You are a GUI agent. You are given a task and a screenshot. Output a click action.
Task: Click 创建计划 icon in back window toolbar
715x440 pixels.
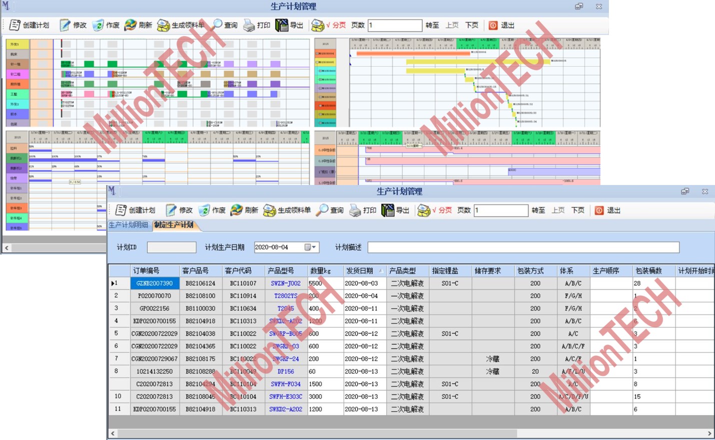click(15, 25)
